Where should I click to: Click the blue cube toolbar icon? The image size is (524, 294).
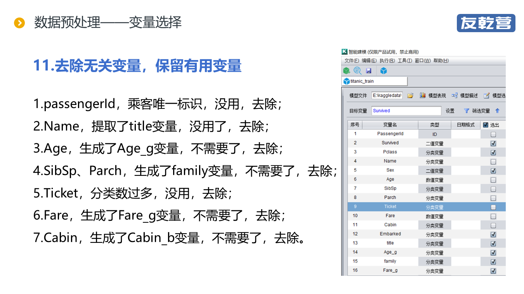point(383,71)
